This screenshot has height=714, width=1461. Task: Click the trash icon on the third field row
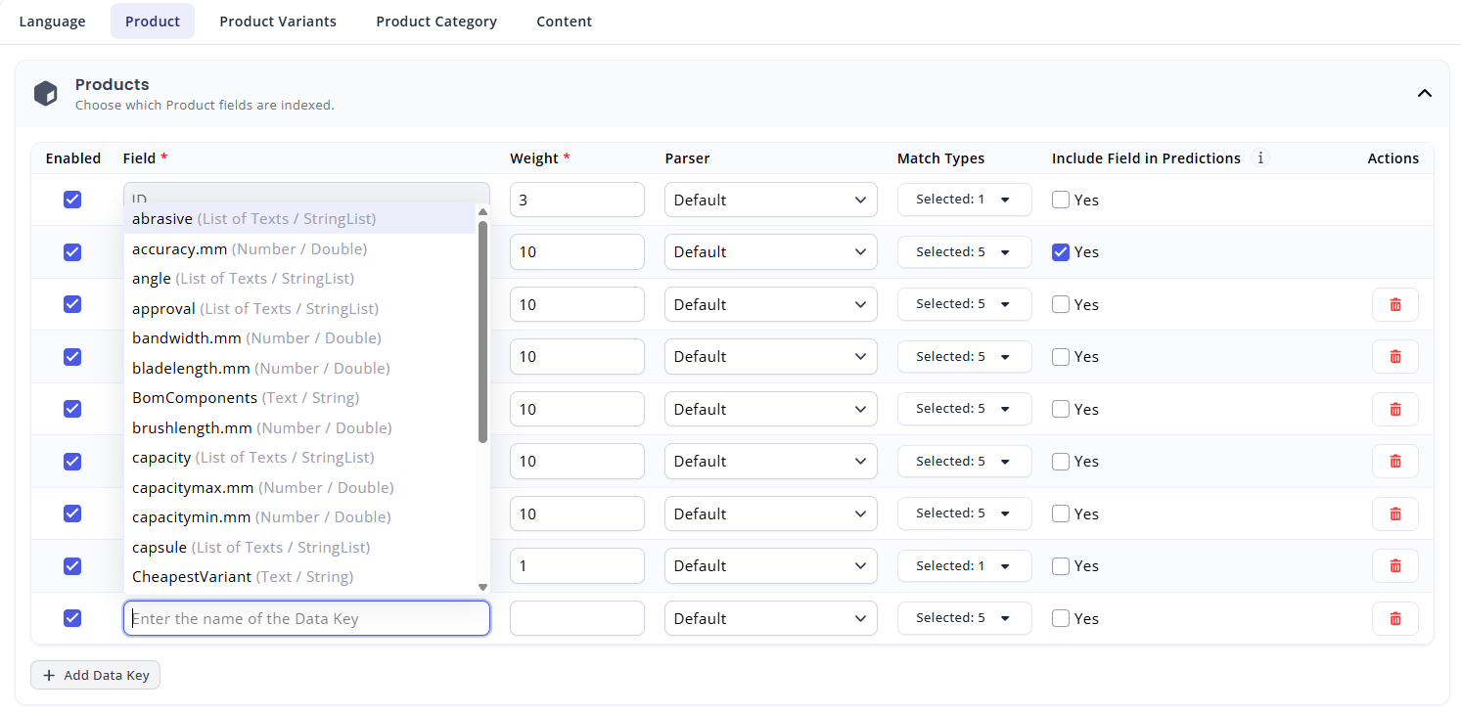point(1394,304)
